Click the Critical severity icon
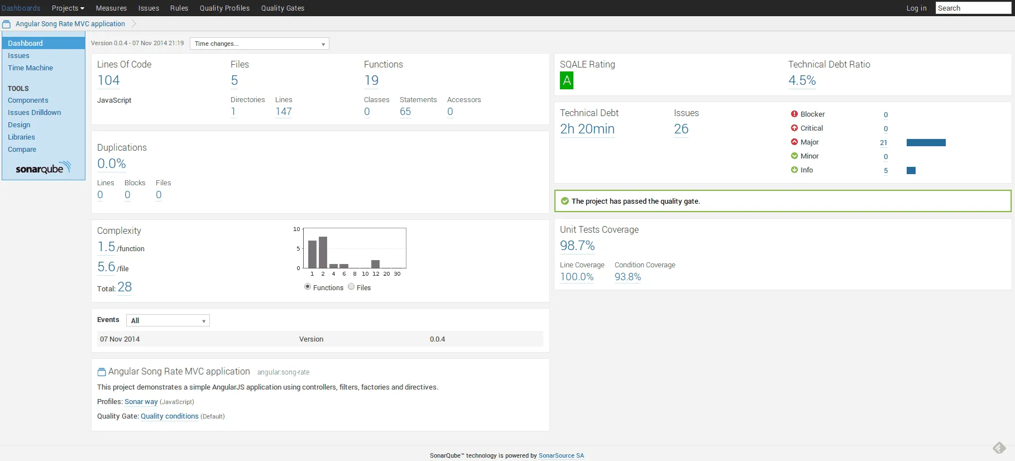Image resolution: width=1015 pixels, height=461 pixels. 794,128
